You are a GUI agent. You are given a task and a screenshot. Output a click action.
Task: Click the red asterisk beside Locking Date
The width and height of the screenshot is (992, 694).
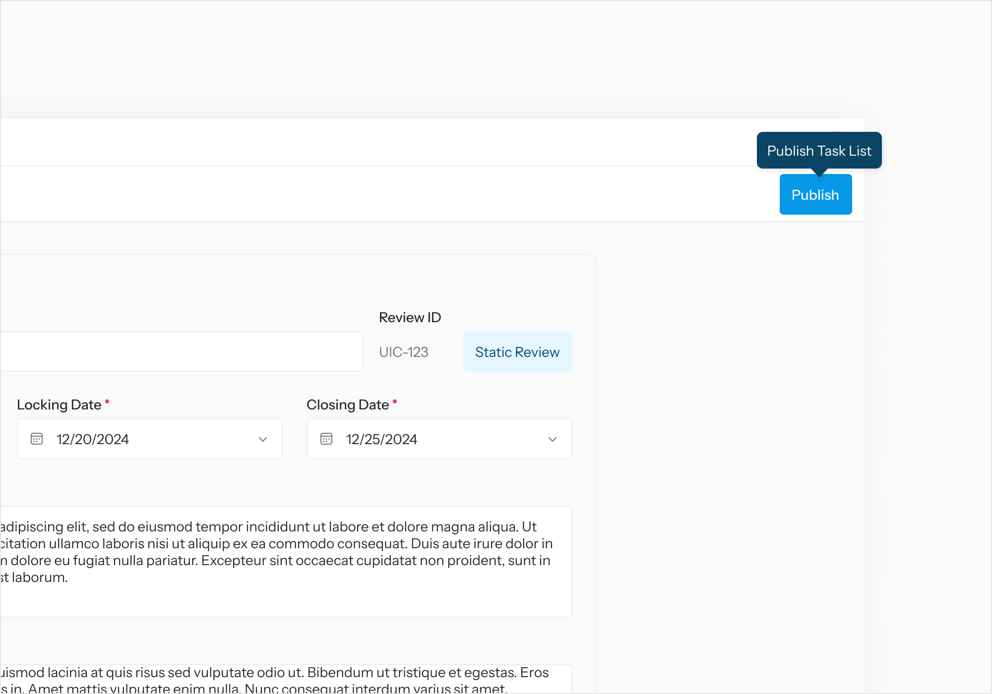click(x=107, y=402)
